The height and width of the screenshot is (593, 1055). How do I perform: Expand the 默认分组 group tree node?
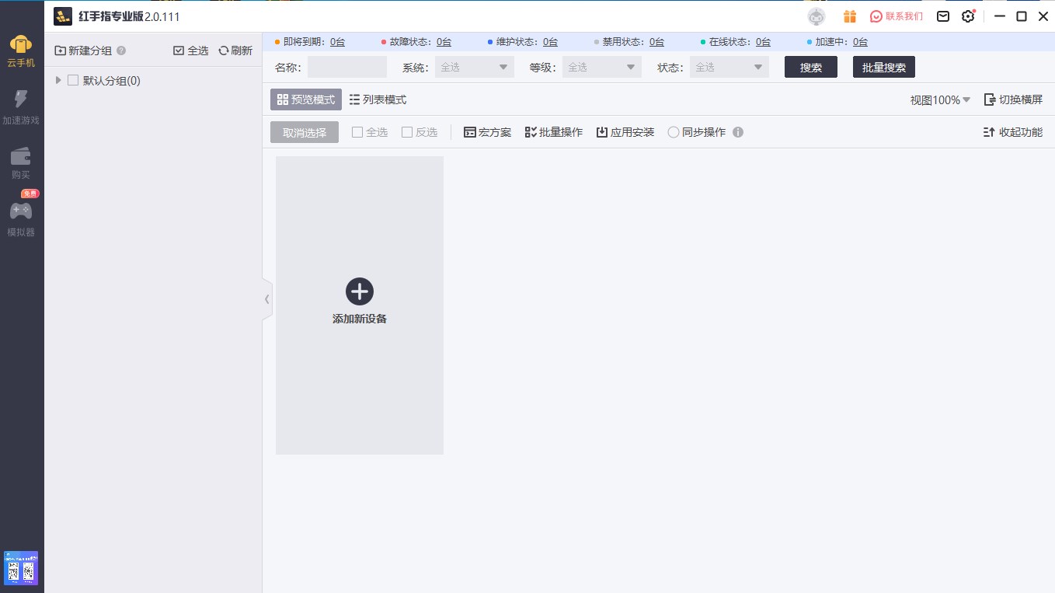(57, 80)
